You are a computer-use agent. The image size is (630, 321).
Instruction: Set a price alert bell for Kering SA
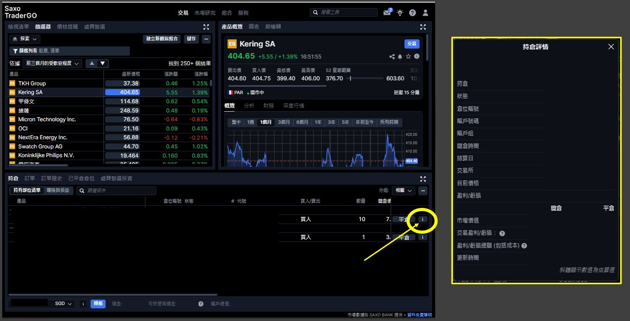400,57
